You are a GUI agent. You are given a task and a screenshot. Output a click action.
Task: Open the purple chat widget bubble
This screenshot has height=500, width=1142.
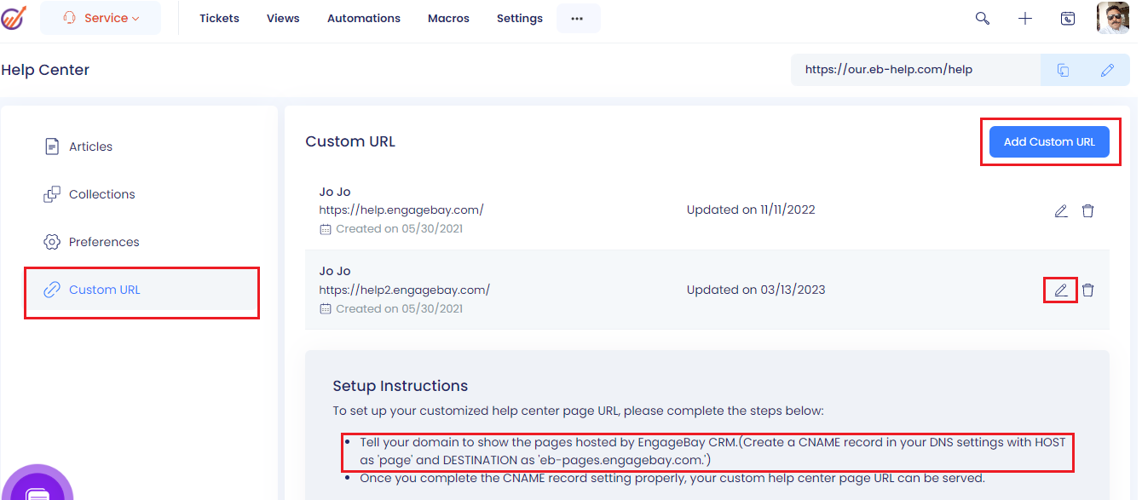pyautogui.click(x=36, y=486)
